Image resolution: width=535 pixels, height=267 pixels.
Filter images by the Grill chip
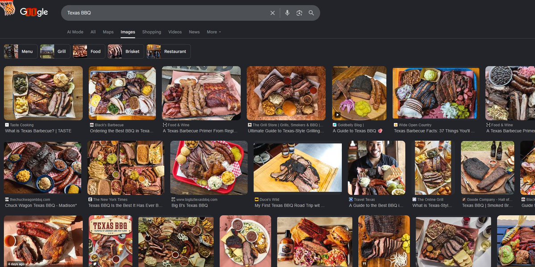pyautogui.click(x=55, y=52)
